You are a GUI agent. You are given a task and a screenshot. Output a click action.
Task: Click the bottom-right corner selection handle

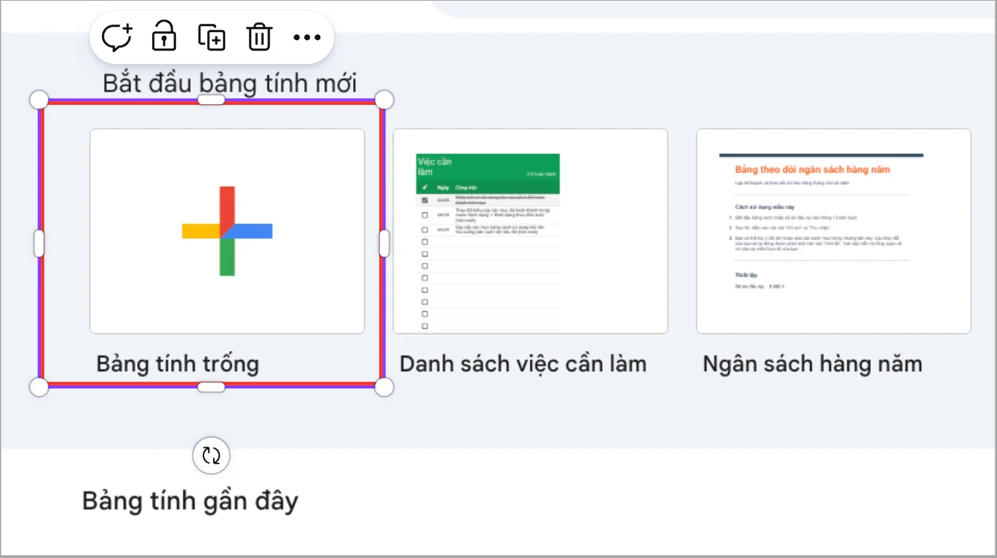[x=384, y=387]
